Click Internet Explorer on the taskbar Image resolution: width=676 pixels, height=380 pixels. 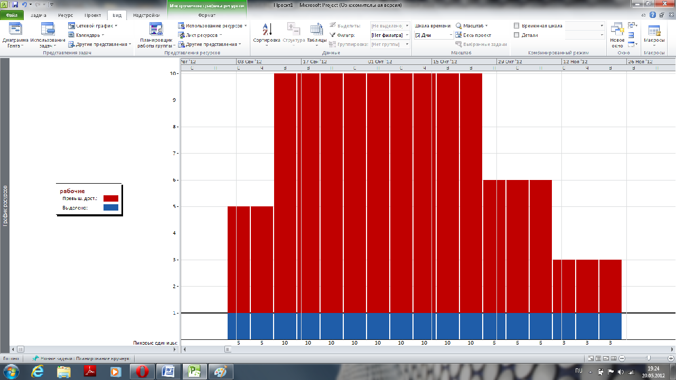coord(37,372)
